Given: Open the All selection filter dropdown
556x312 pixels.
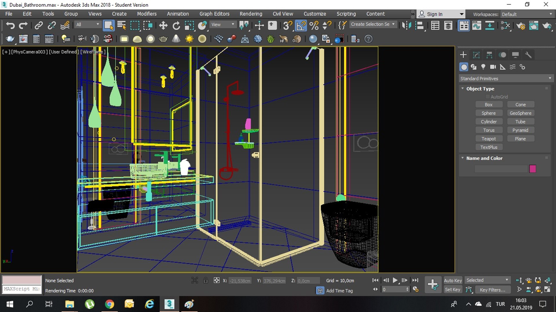Looking at the screenshot, I should coord(88,25).
